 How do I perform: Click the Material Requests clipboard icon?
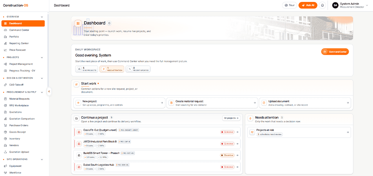[5, 99]
